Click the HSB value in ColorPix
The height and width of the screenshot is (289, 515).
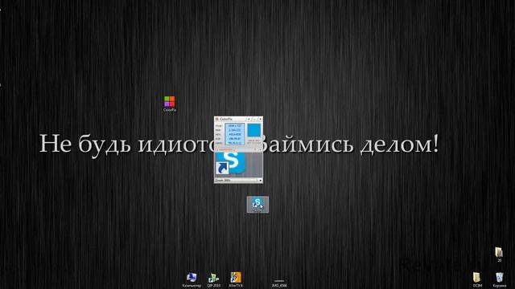tap(235, 139)
